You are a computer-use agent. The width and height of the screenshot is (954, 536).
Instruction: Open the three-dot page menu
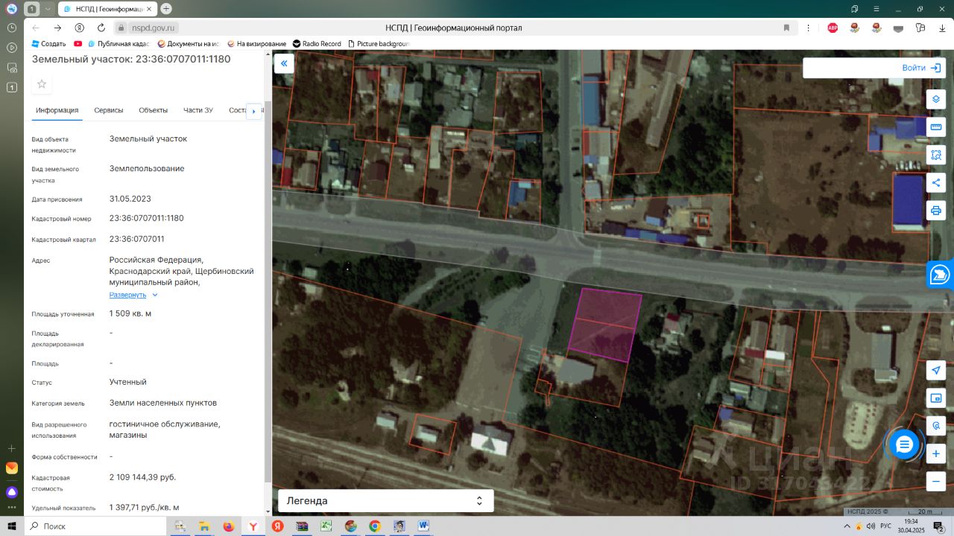[x=809, y=28]
